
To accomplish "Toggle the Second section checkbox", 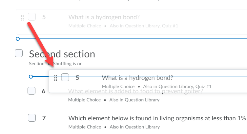I will coord(19,53).
